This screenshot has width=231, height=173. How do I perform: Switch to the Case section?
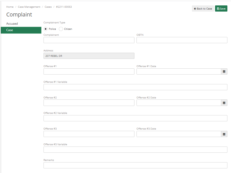21,30
